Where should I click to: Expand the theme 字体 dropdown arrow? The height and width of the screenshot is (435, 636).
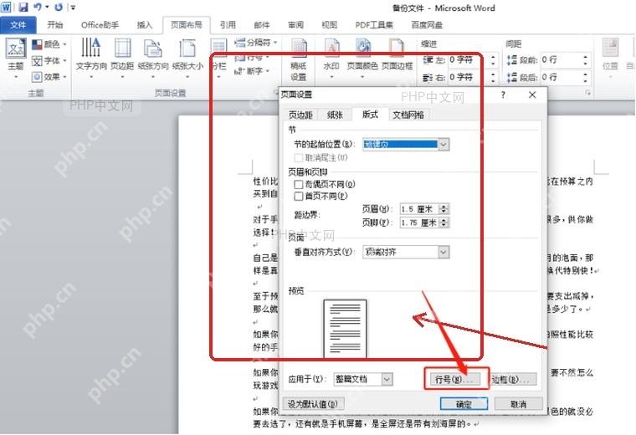[64, 60]
